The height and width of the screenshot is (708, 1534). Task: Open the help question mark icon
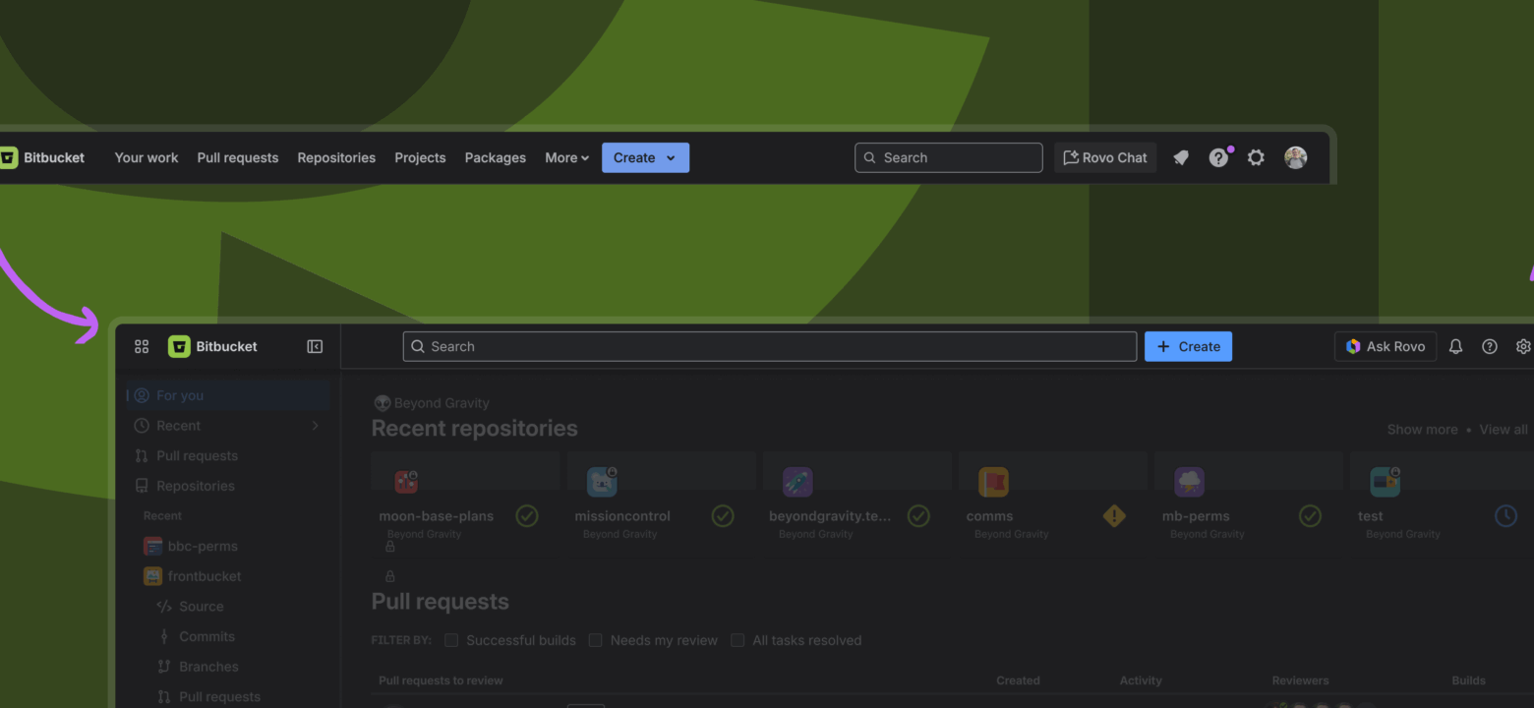pos(1489,346)
